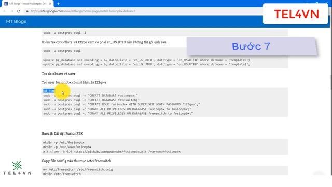
Task: Click the 'mkdir -p /etc/fusionpbx' line
Action: pyautogui.click(x=63, y=143)
